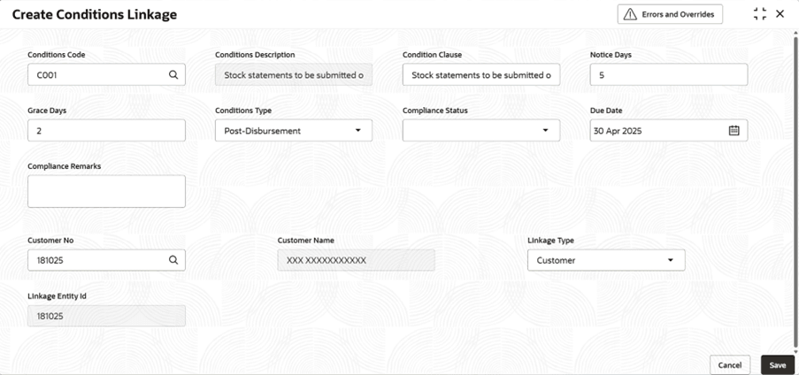Collapse dialog using the resize icon
Viewport: 799px width, 375px height.
click(759, 14)
